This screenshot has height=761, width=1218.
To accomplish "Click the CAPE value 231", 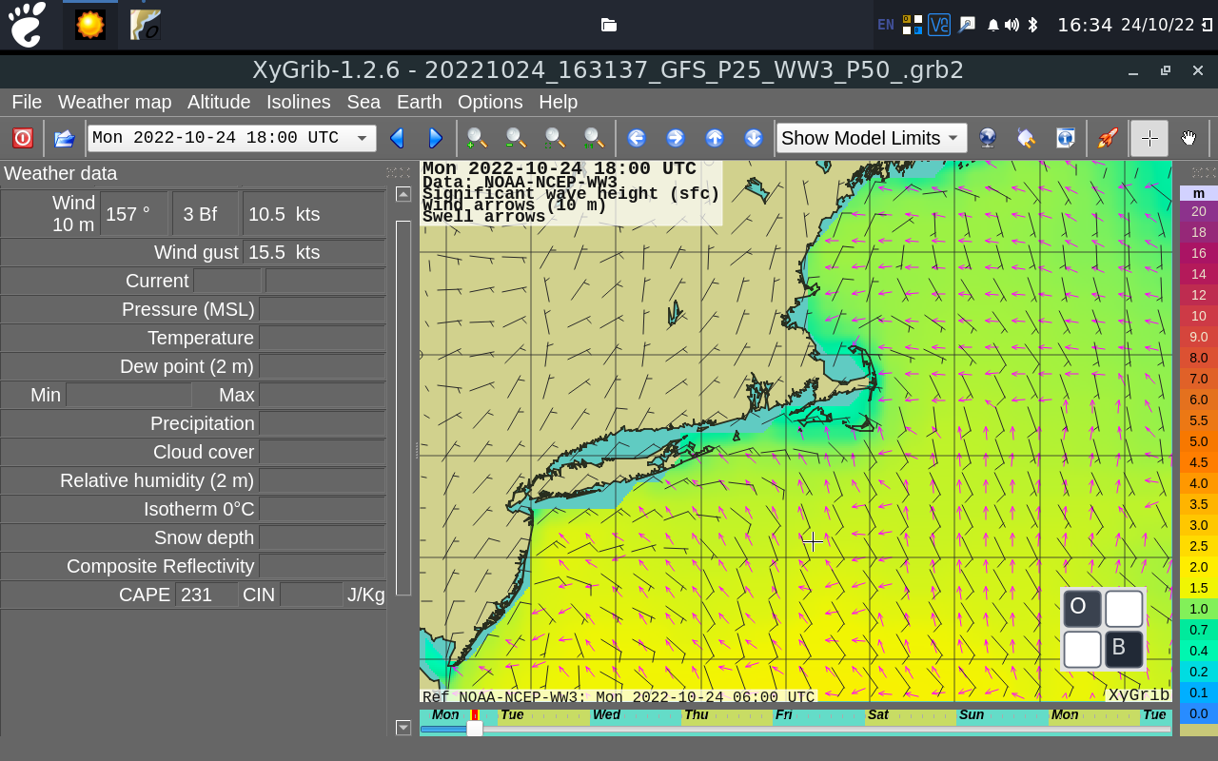I will coord(206,595).
